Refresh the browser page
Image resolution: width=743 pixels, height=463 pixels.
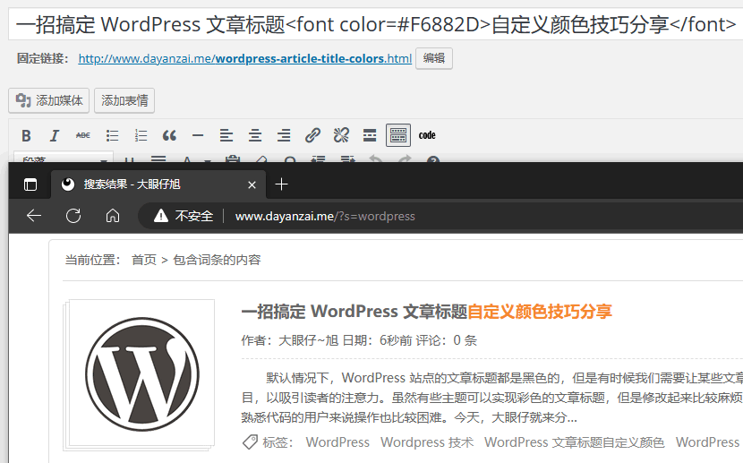(73, 216)
